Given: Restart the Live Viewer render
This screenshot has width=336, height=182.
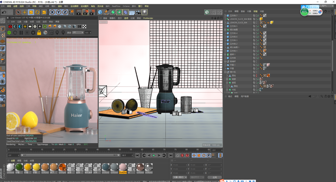Looking at the screenshot, I should coord(15,32).
